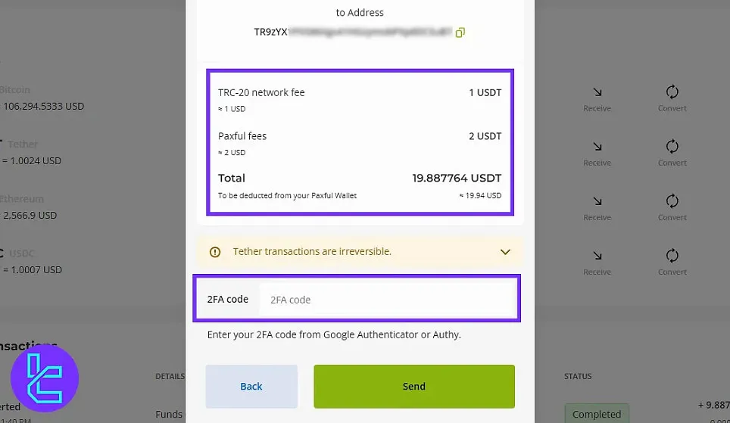Viewport: 730px width, 423px height.
Task: Click the warning icon in irreversible notice
Action: click(x=214, y=252)
